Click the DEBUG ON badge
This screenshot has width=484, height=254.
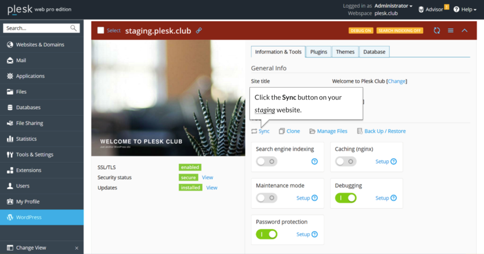pyautogui.click(x=361, y=30)
